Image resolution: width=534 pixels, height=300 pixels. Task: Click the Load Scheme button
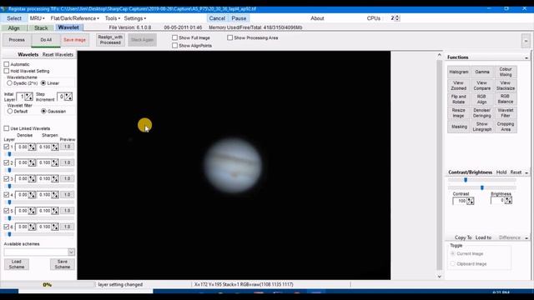coord(17,264)
